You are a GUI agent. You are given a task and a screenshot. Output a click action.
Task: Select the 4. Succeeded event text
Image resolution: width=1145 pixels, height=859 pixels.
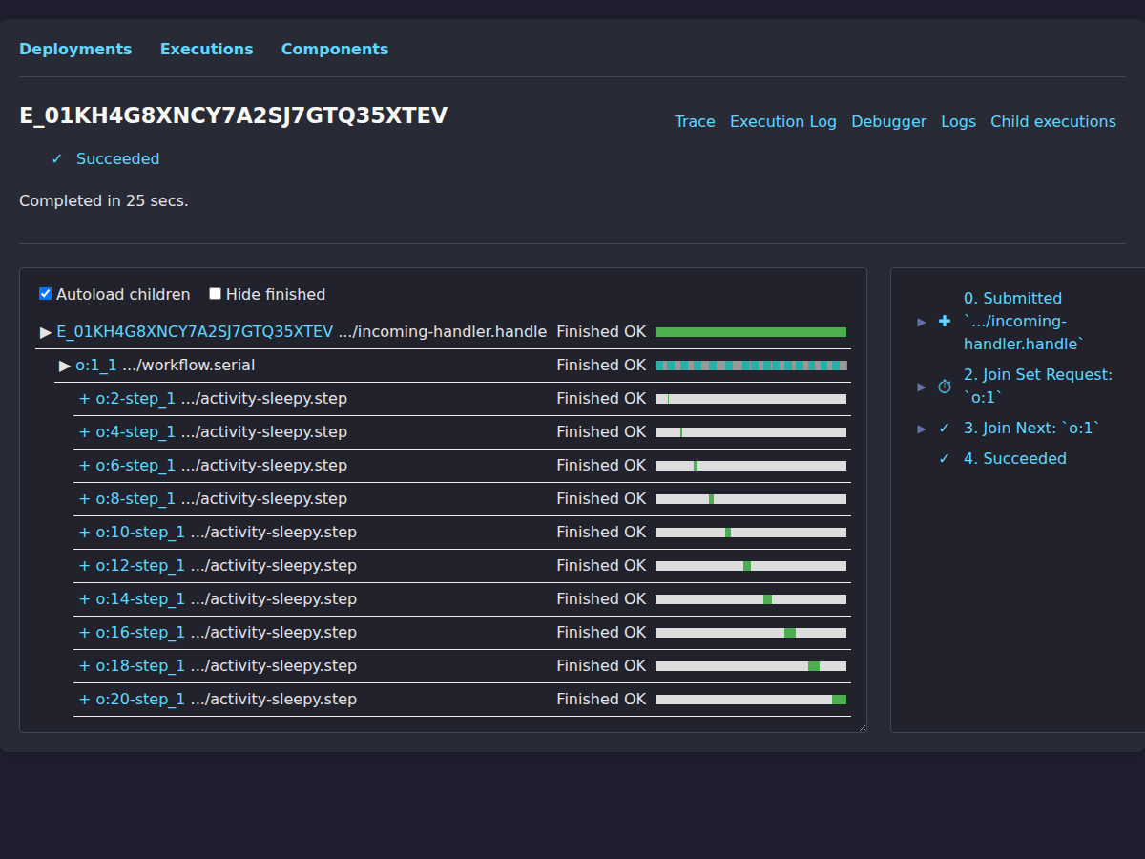[1015, 459]
